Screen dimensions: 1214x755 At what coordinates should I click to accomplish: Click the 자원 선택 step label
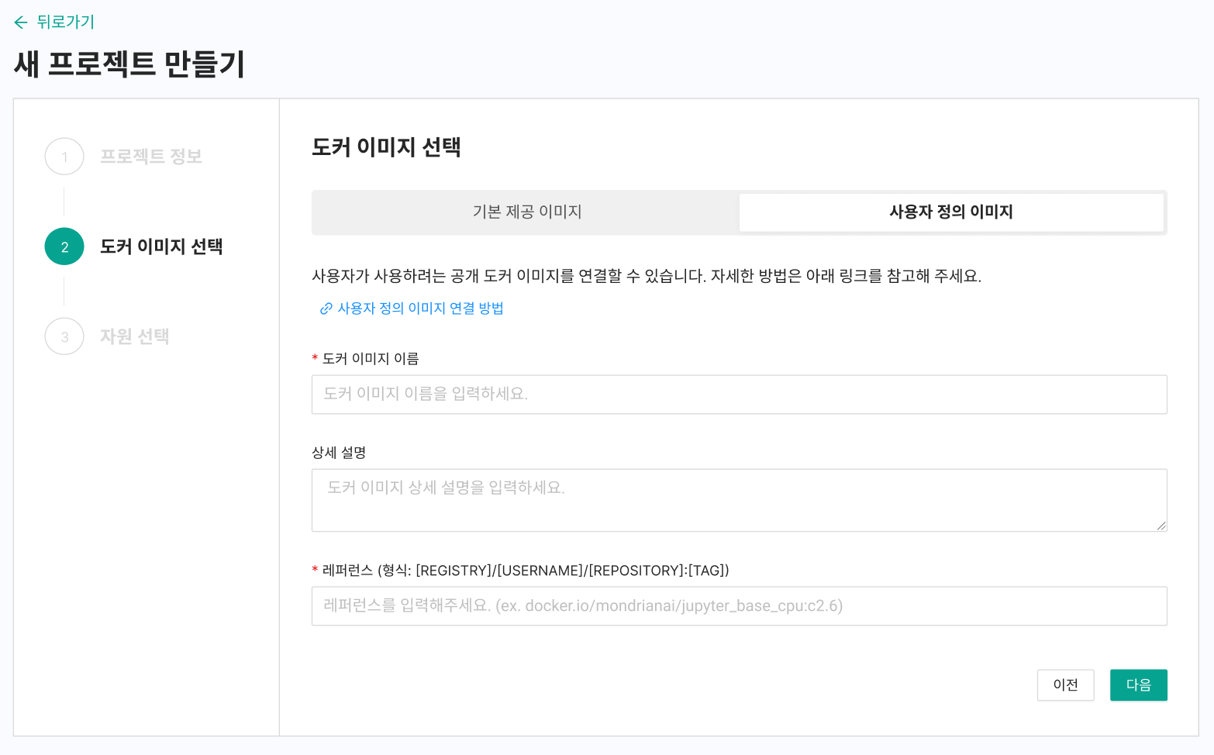135,336
